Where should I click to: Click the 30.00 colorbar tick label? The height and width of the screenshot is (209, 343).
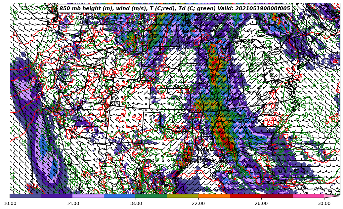[324, 203]
